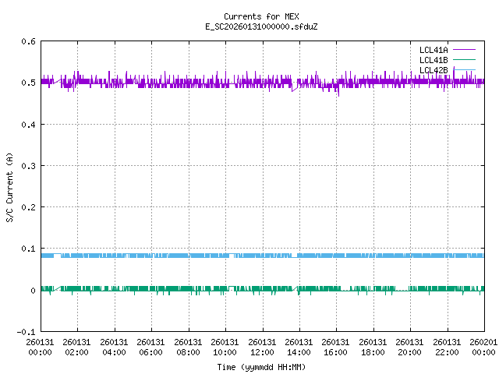Click the LCL41B green legend line sample
Image resolution: width=499 pixels, height=374 pixels.
(463, 60)
